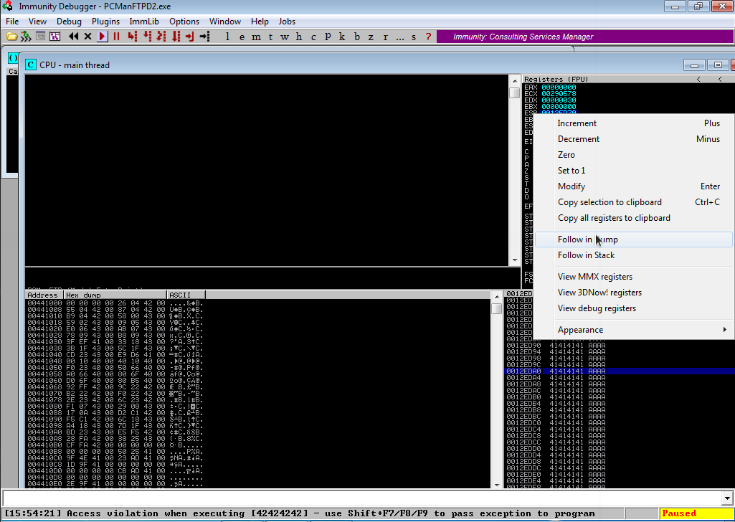Click Immunity Consulting Services Manager banner
The width and height of the screenshot is (735, 522).
585,37
